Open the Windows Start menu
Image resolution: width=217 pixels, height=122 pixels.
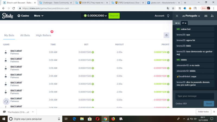(x=4, y=119)
